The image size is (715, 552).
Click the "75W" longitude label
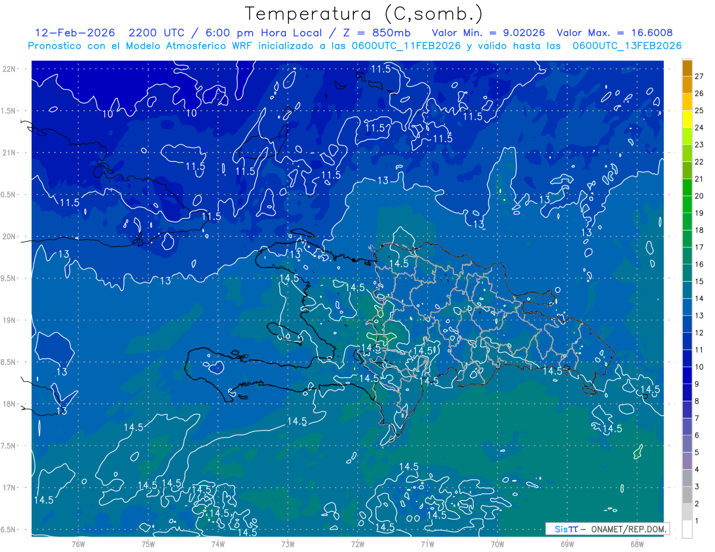[x=148, y=543]
